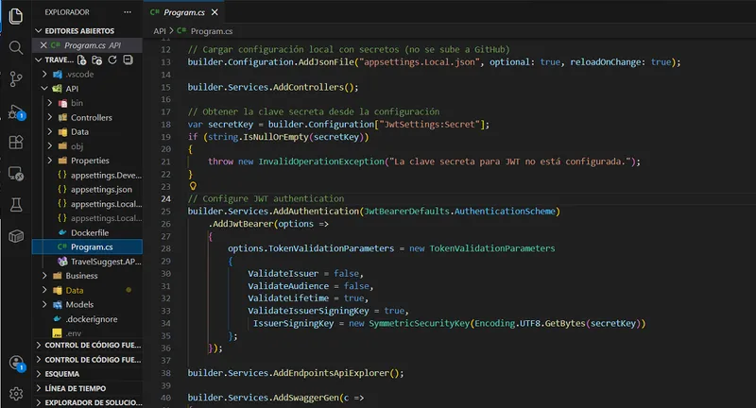Select the Program.cs editor tab
Screen dimensions: 756x408
(x=184, y=12)
